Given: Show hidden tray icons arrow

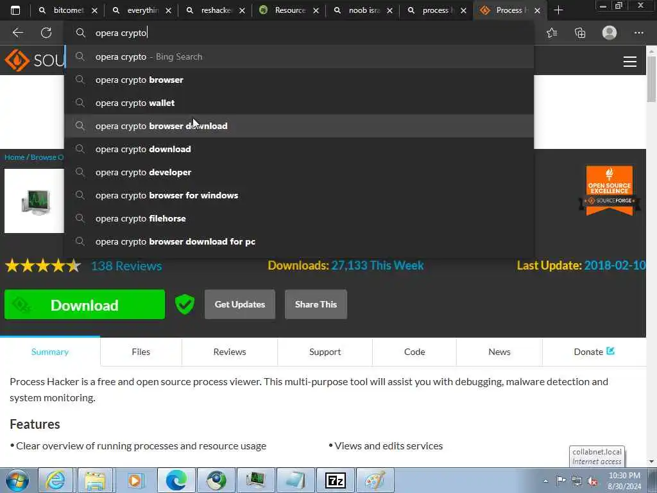Looking at the screenshot, I should (x=545, y=481).
